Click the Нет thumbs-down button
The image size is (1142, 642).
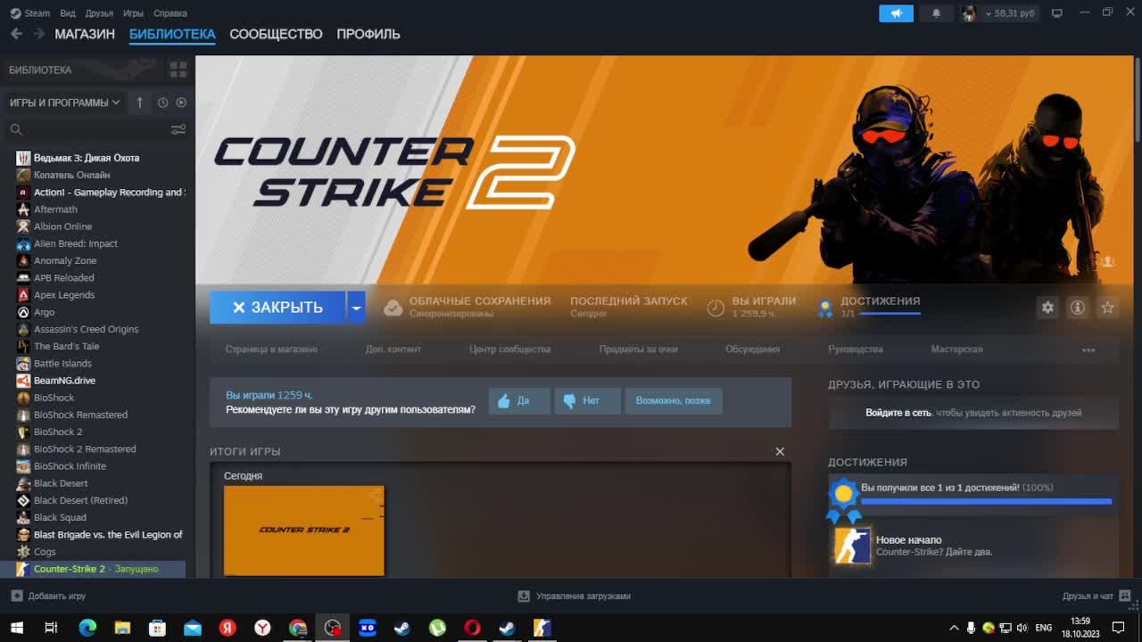587,401
